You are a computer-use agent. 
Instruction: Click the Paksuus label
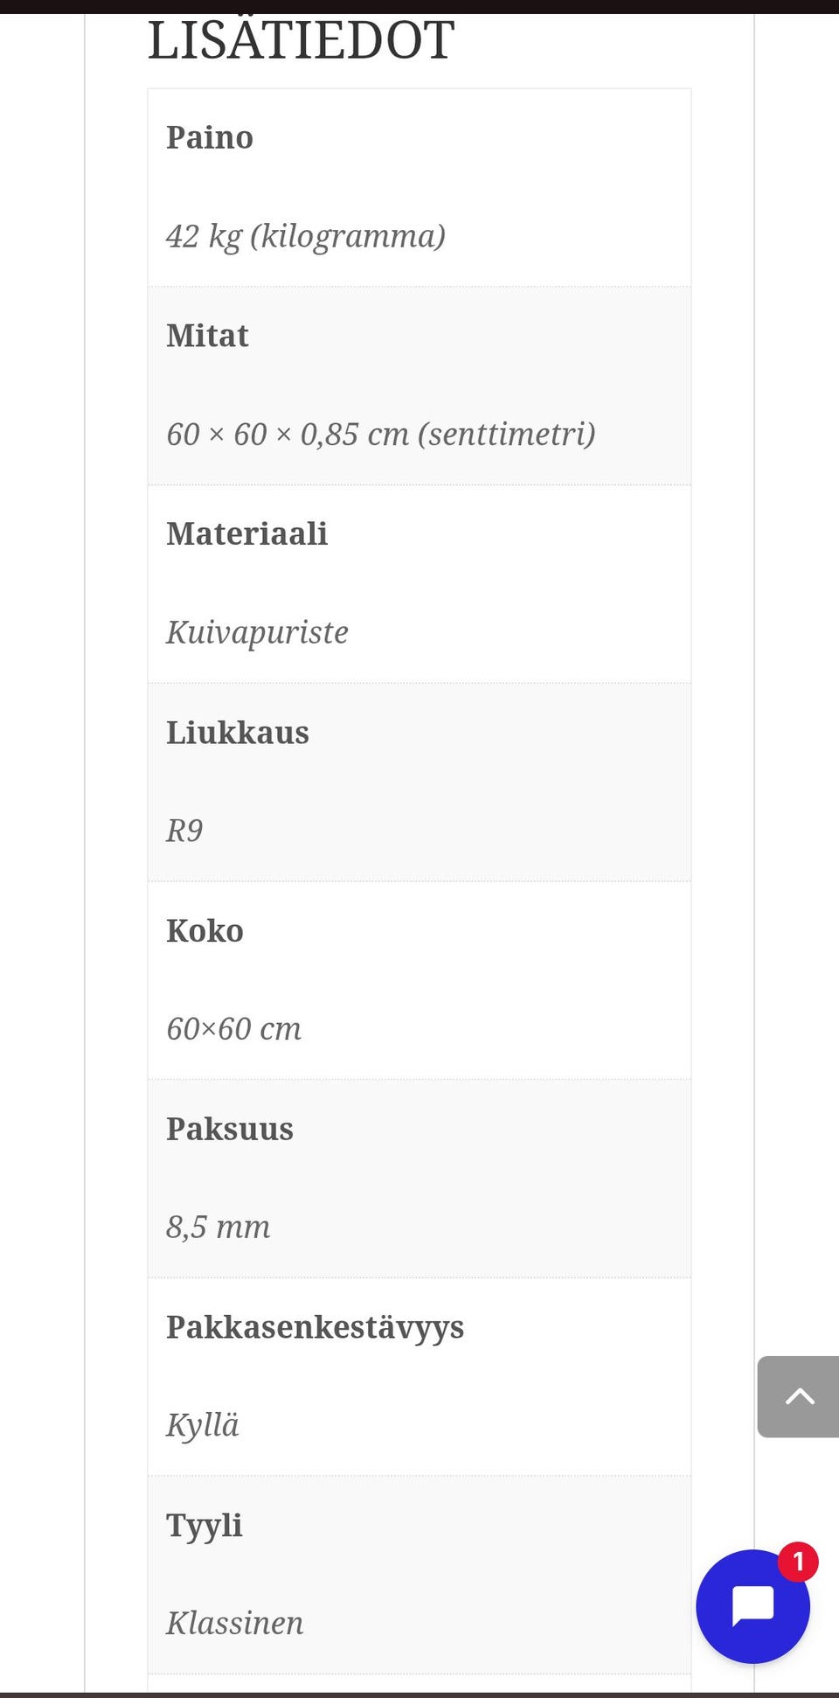point(230,1129)
